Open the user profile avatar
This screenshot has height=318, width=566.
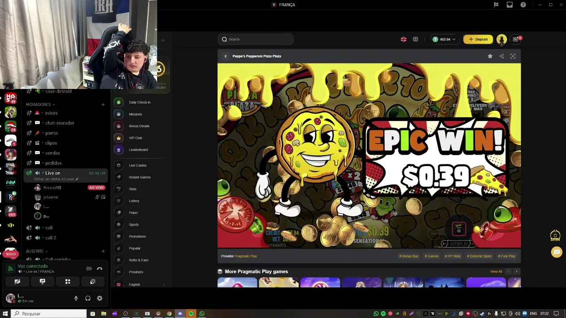pyautogui.click(x=501, y=39)
